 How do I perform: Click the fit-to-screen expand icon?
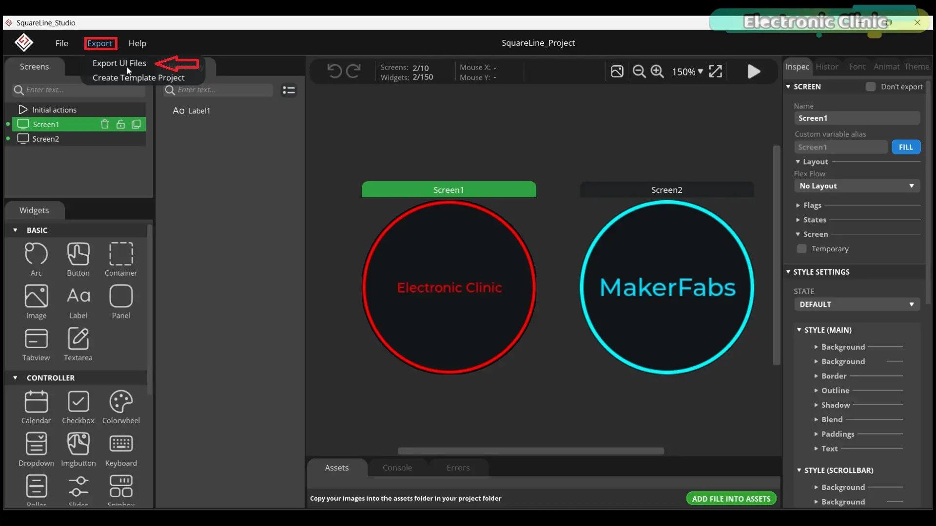tap(715, 72)
